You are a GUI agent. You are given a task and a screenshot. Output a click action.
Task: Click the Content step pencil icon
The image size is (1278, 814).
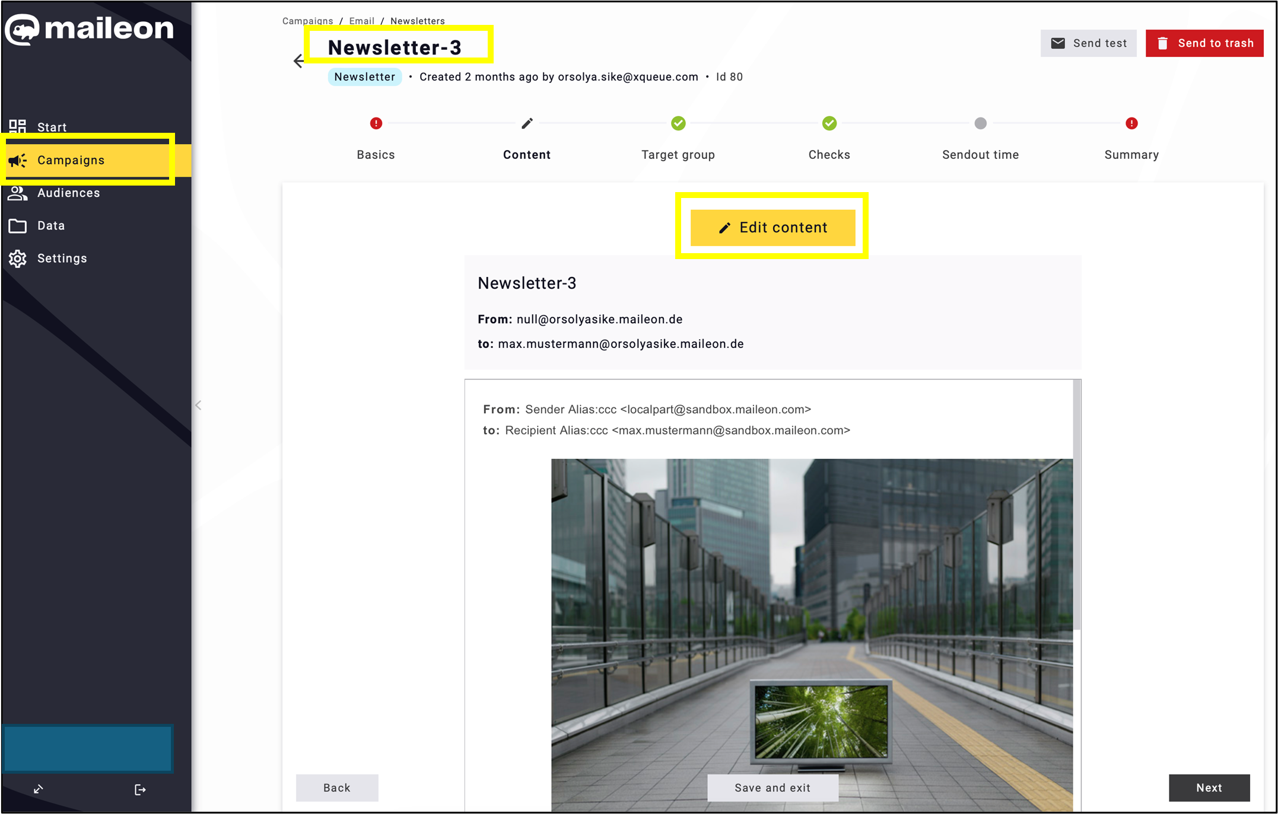pos(527,123)
